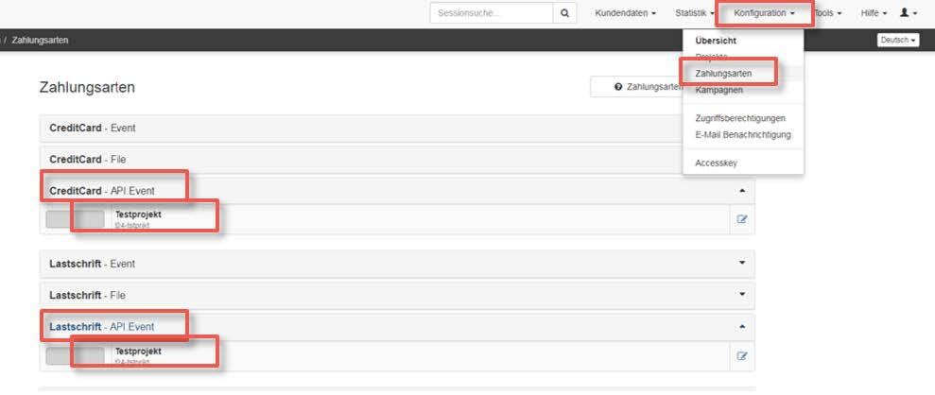Open the Deutsch language dropdown
935x395 pixels.
click(897, 41)
